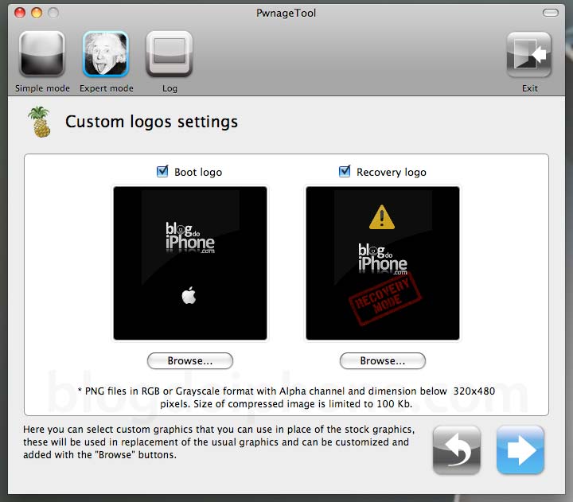Viewport: 573px width, 502px height.
Task: Click the pineapple icon beside the heading
Action: click(40, 122)
